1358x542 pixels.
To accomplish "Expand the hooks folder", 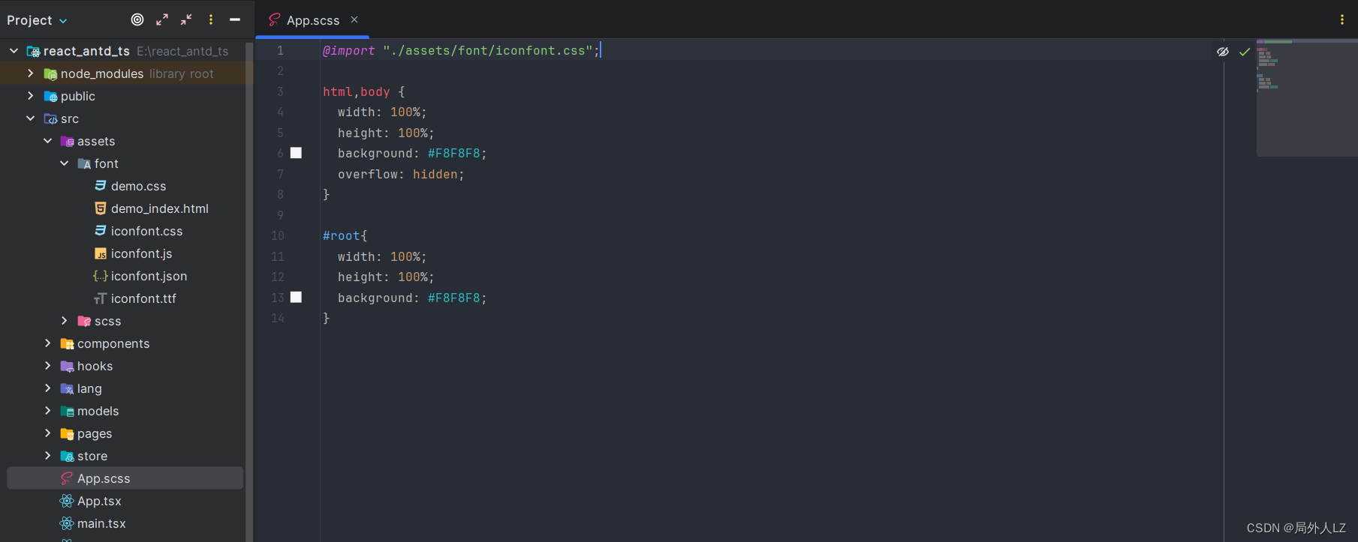I will tap(48, 366).
